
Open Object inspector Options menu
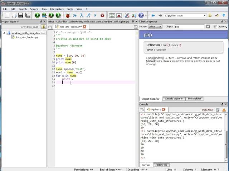220,27
